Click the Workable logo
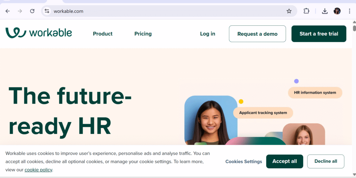The height and width of the screenshot is (178, 356). (39, 33)
